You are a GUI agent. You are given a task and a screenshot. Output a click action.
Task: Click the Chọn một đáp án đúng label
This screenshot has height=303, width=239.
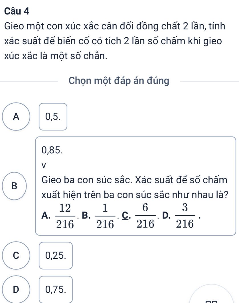pos(119,81)
